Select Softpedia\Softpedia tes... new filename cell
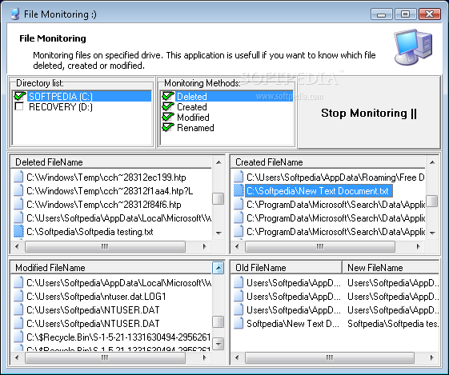This screenshot has width=449, height=375. 393,324
